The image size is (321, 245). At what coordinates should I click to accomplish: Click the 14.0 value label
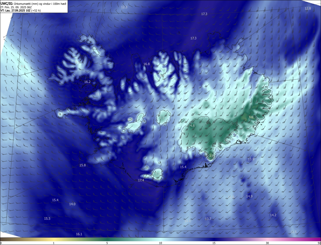[72, 204]
